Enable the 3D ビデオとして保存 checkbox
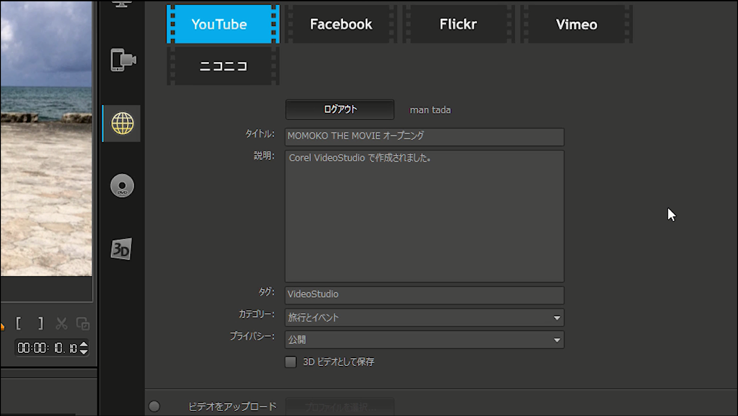The image size is (738, 416). pyautogui.click(x=291, y=362)
